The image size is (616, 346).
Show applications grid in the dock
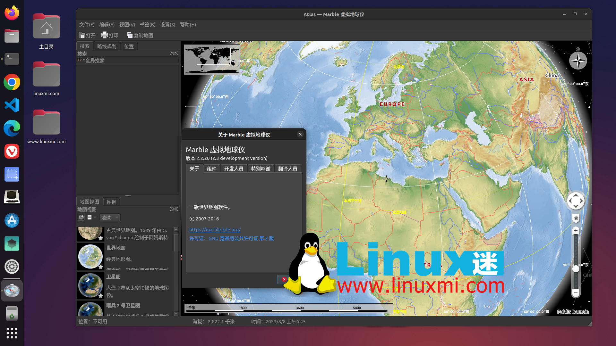tap(12, 333)
